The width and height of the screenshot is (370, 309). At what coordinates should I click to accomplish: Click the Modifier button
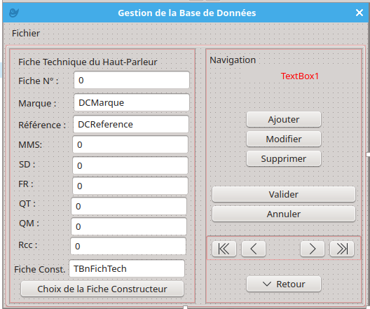click(x=284, y=139)
